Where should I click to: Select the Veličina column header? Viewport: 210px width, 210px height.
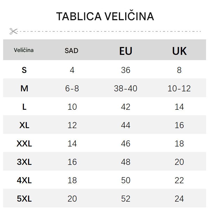24,50
